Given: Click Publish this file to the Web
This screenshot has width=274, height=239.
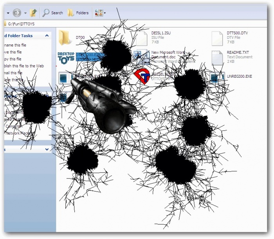Looking at the screenshot, I should [24, 66].
